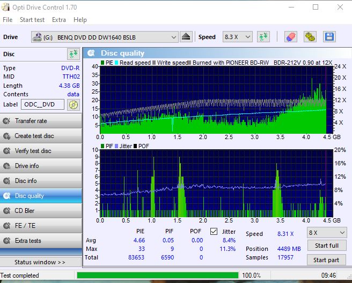The width and height of the screenshot is (352, 283).
Task: Click the disc label edit icon
Action: click(73, 104)
